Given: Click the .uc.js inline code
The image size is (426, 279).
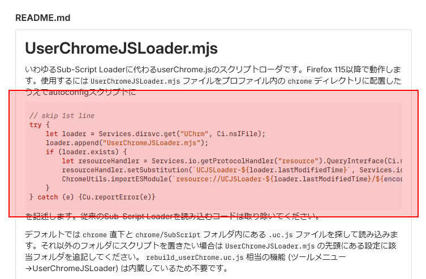Looking at the screenshot, I should point(281,234).
